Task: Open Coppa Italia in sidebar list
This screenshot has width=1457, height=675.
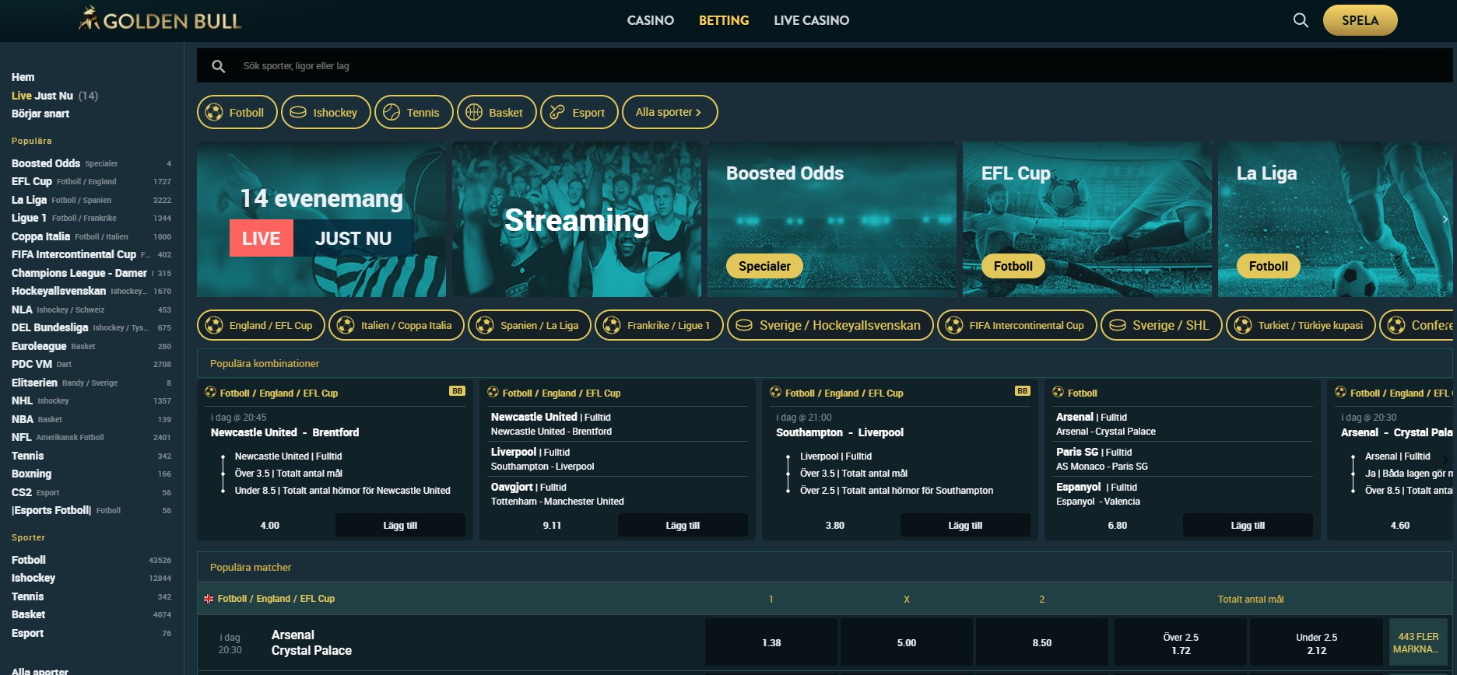Action: pos(91,236)
